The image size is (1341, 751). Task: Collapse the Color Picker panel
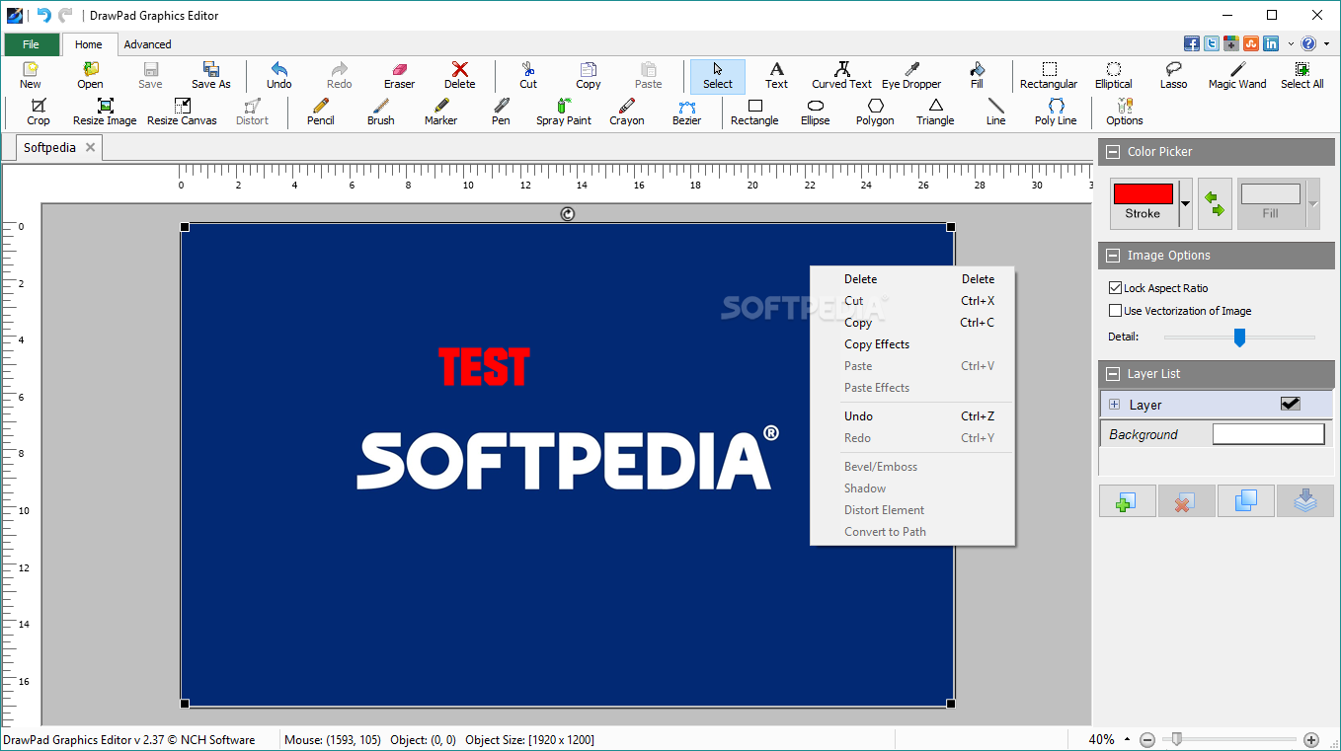(1113, 152)
